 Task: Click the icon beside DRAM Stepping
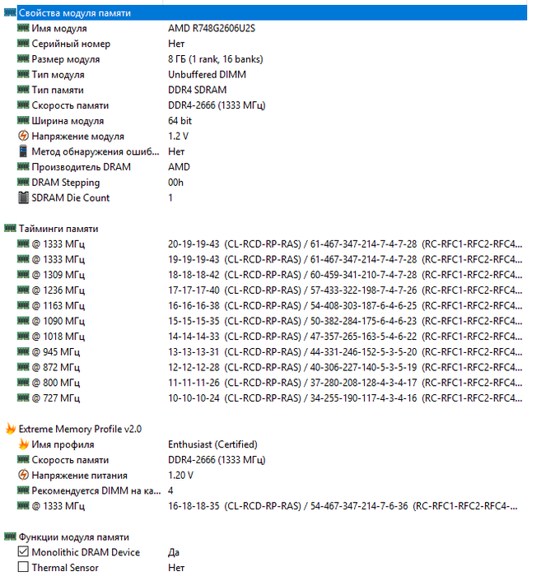pos(23,182)
